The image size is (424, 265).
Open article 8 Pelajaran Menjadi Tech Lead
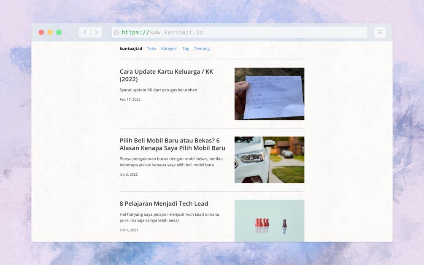(164, 203)
